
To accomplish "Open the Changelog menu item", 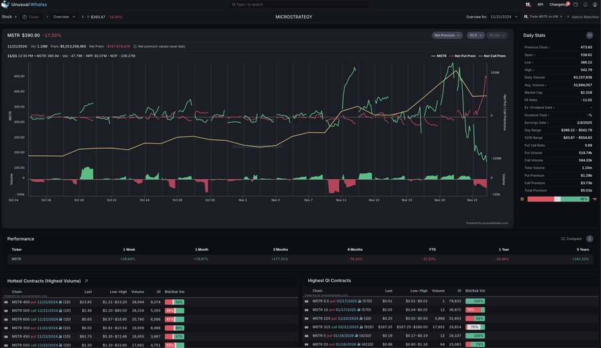I will click(558, 4).
